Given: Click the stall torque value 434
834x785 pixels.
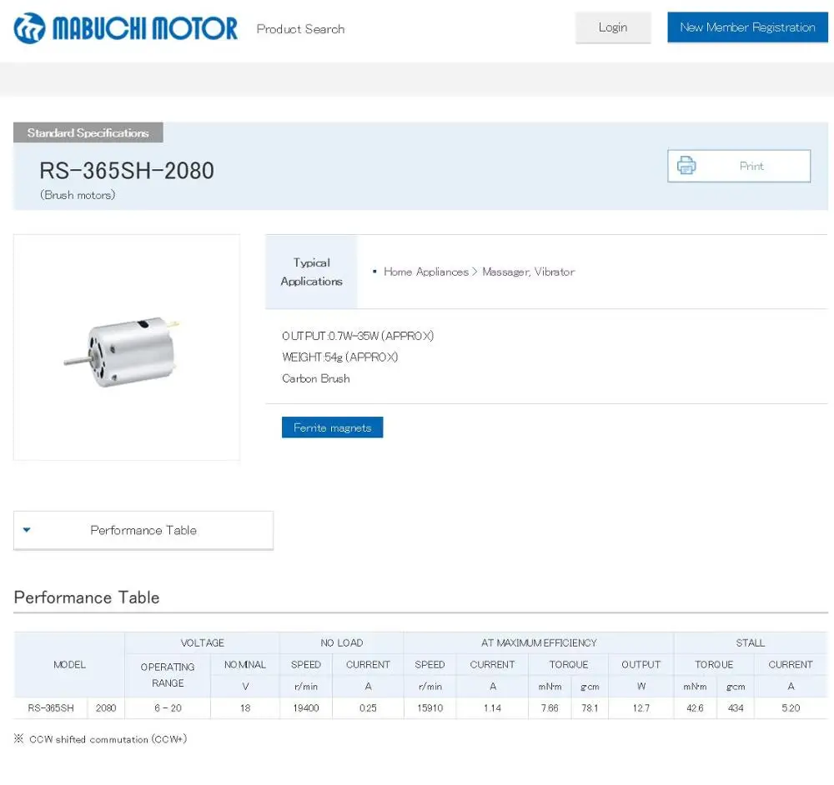Looking at the screenshot, I should click(x=736, y=708).
